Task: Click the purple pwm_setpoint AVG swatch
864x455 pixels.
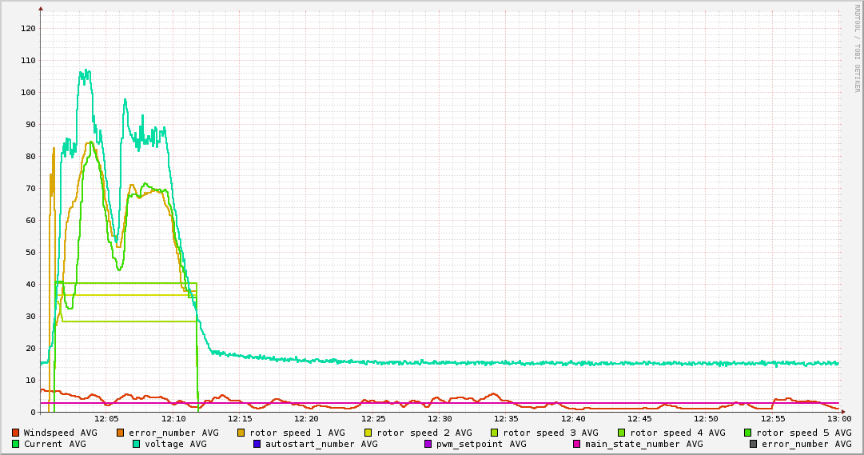Action: (x=428, y=444)
